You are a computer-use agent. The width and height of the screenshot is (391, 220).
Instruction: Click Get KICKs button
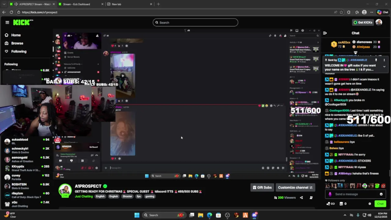click(x=363, y=22)
